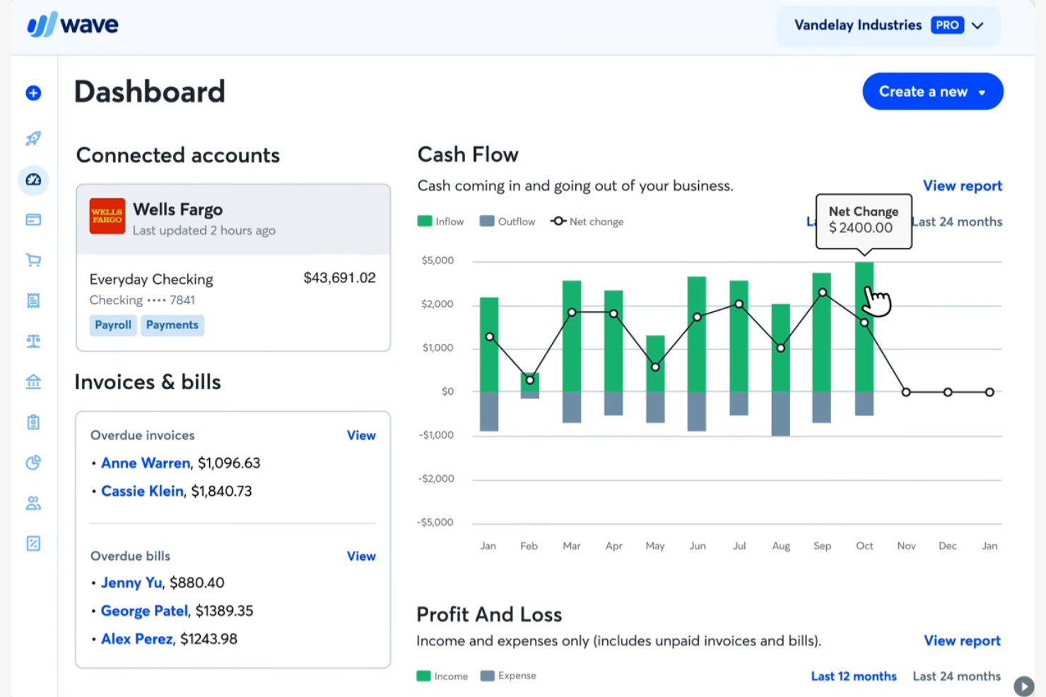Open the Cash Flow View report link
Viewport: 1046px width, 697px height.
pyautogui.click(x=963, y=185)
